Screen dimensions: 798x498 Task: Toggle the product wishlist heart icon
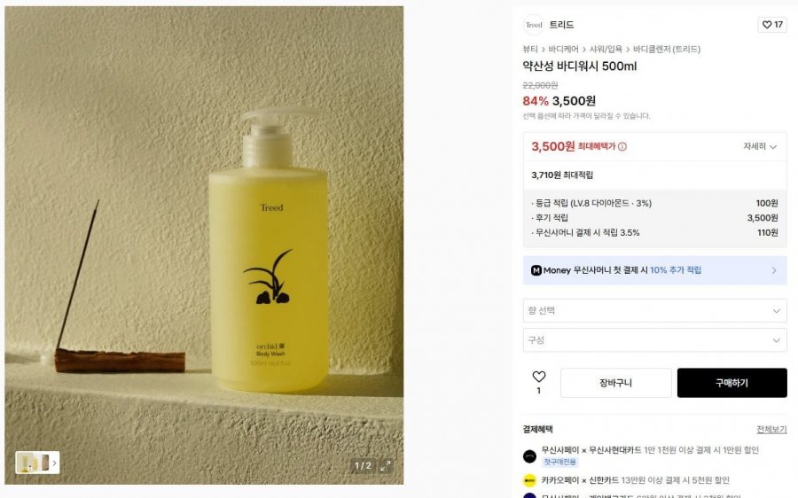(539, 377)
